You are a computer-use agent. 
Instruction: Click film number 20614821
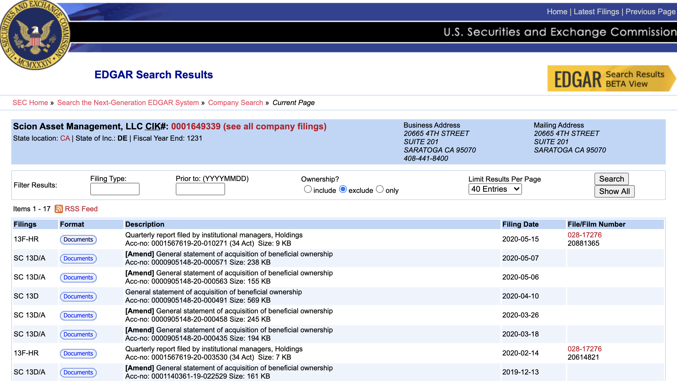point(583,357)
